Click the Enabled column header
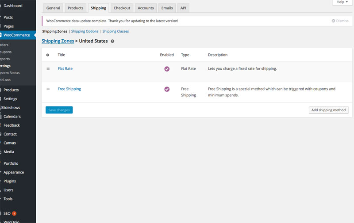The image size is (354, 223). (167, 55)
